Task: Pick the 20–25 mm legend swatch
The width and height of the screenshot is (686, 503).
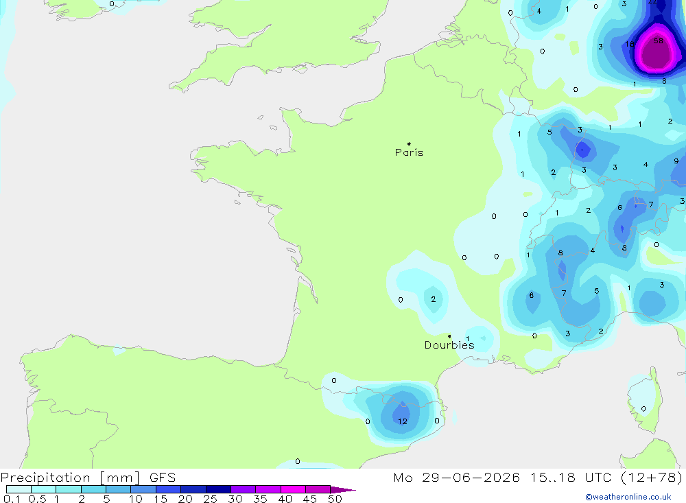Action: click(x=193, y=489)
